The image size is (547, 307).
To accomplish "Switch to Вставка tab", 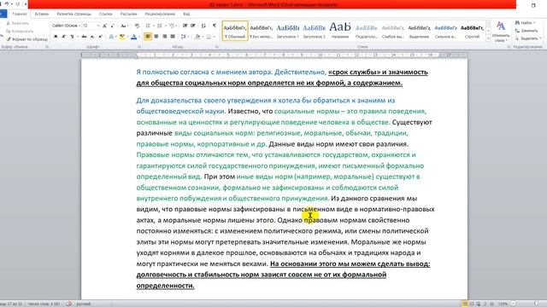I will 42,14.
